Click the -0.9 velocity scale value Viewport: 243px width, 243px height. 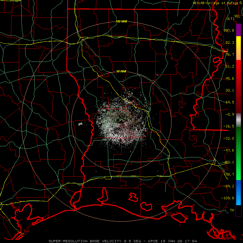click(230, 114)
